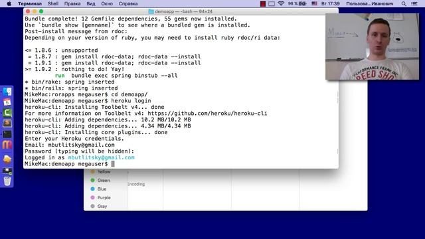Open the Терминал application menu
425x239 pixels.
[30, 4]
